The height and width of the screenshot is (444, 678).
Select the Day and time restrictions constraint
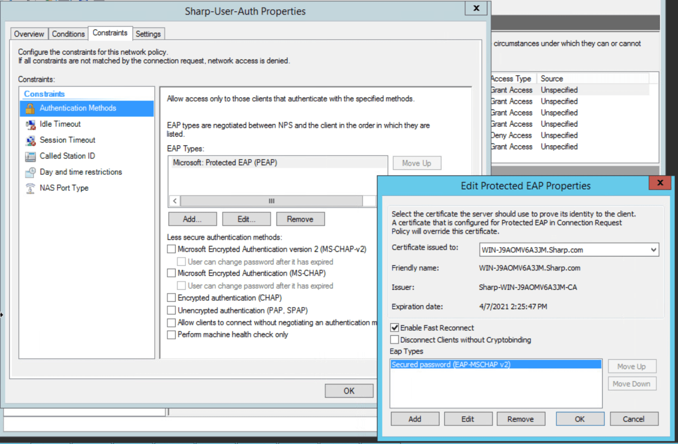coord(80,172)
